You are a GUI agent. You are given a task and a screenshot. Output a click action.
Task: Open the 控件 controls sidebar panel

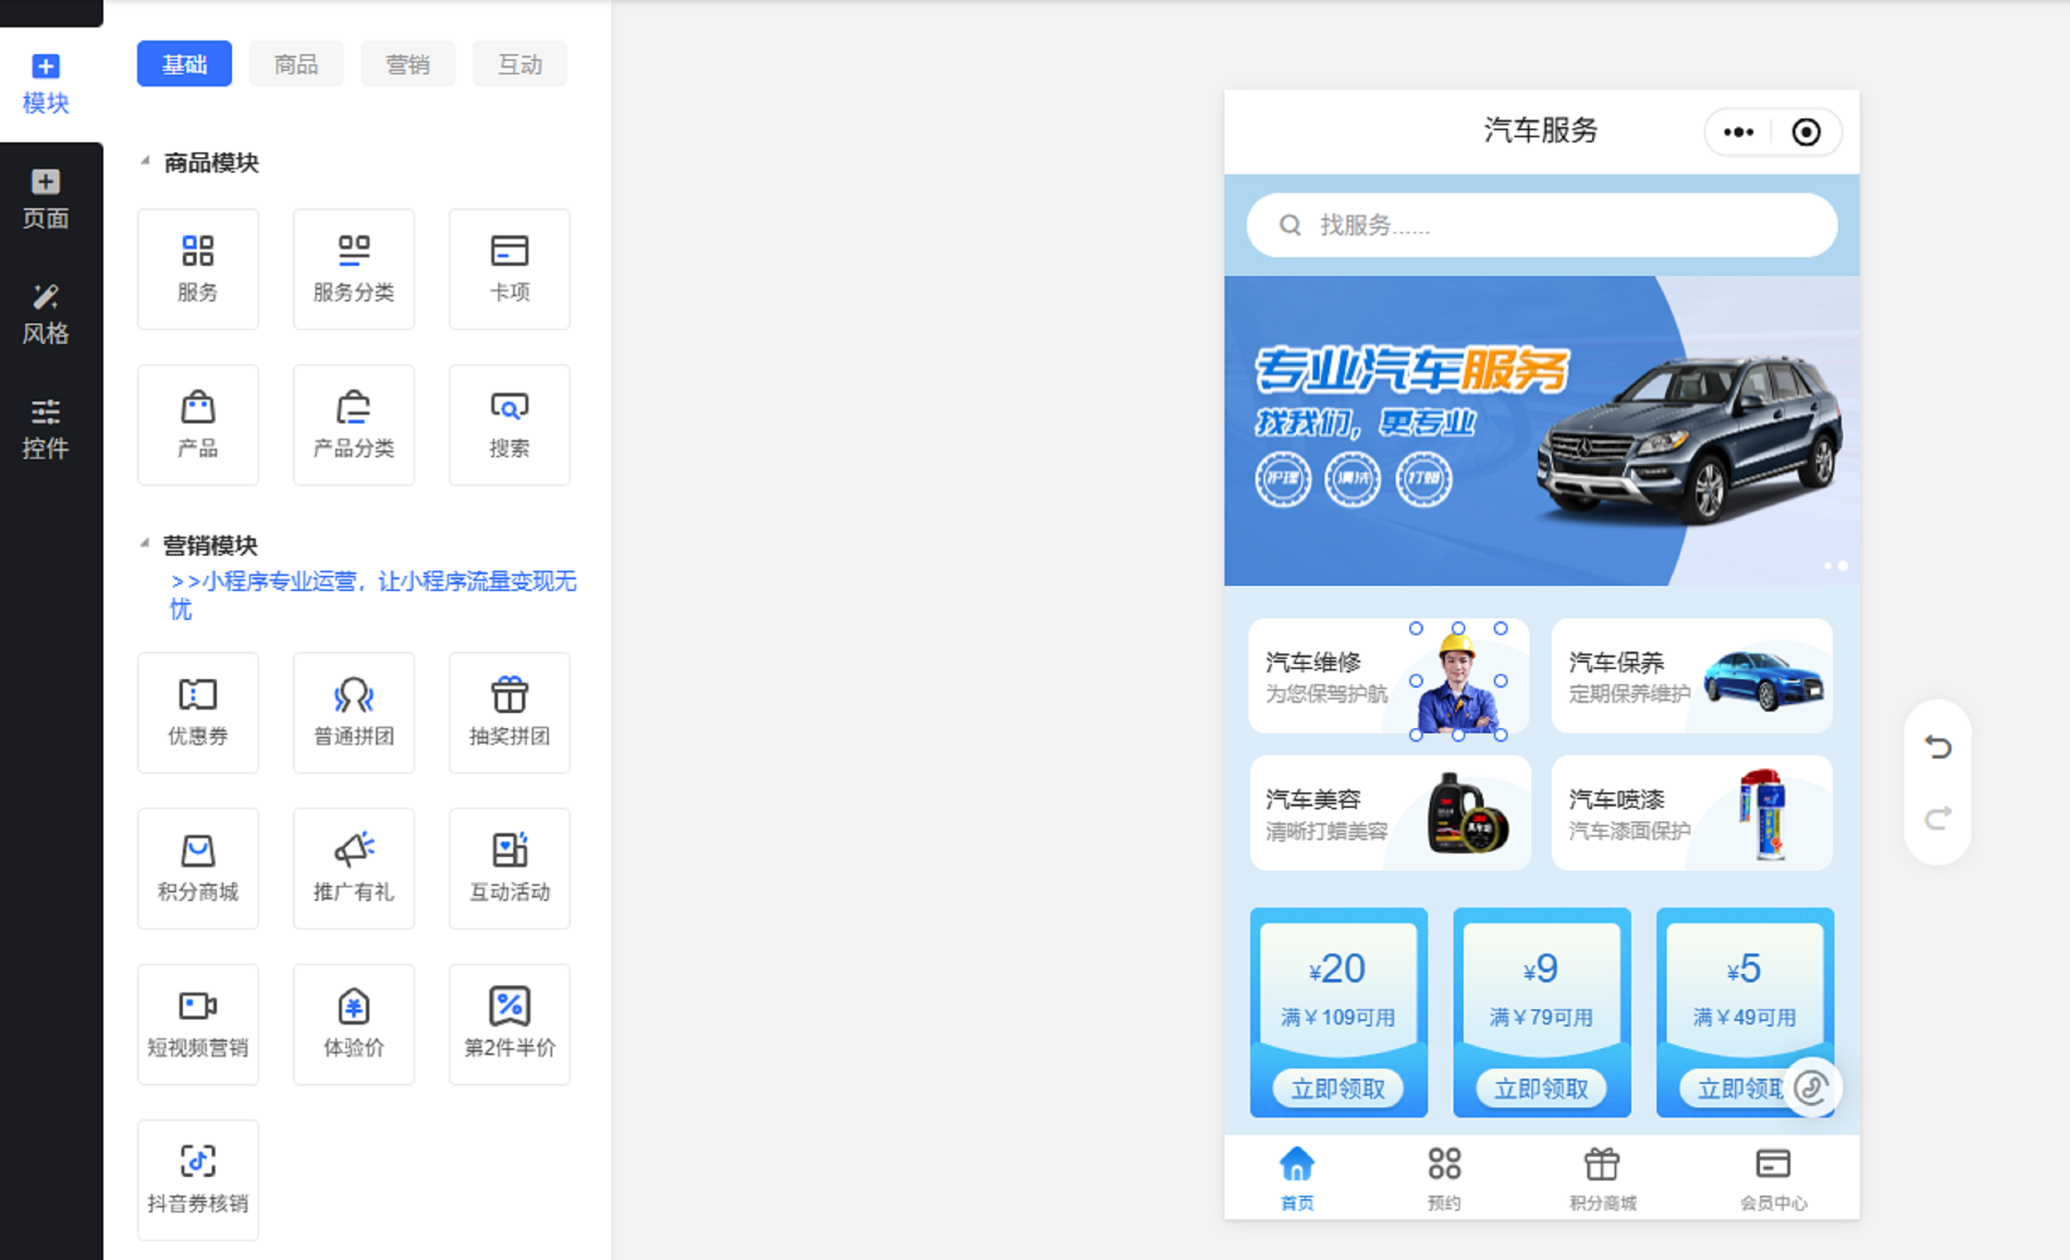[46, 429]
